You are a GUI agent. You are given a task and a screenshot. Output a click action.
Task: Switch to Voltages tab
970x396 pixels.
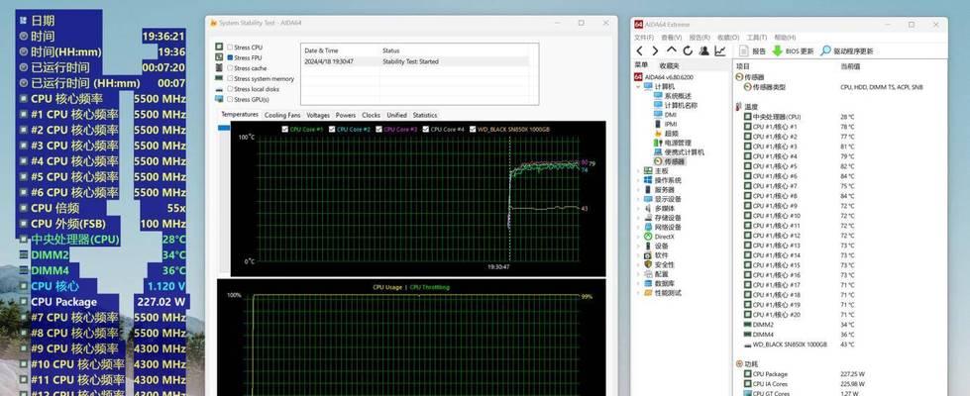point(318,115)
